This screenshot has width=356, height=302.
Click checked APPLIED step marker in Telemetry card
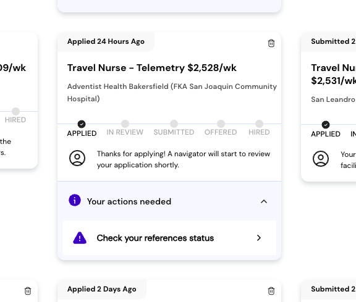[x=82, y=124]
